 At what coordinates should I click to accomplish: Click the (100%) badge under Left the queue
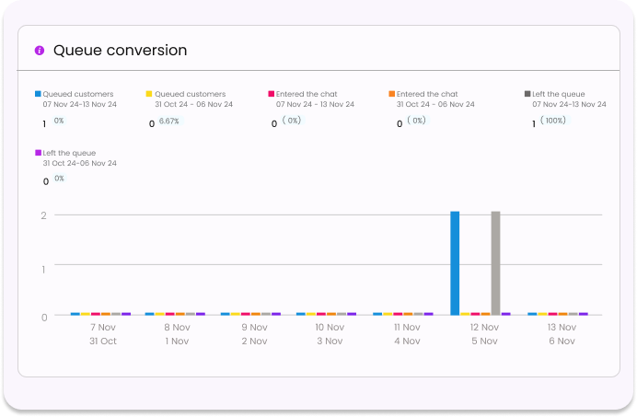pyautogui.click(x=553, y=121)
